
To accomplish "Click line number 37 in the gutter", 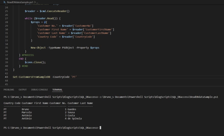I will [x=6, y=55].
